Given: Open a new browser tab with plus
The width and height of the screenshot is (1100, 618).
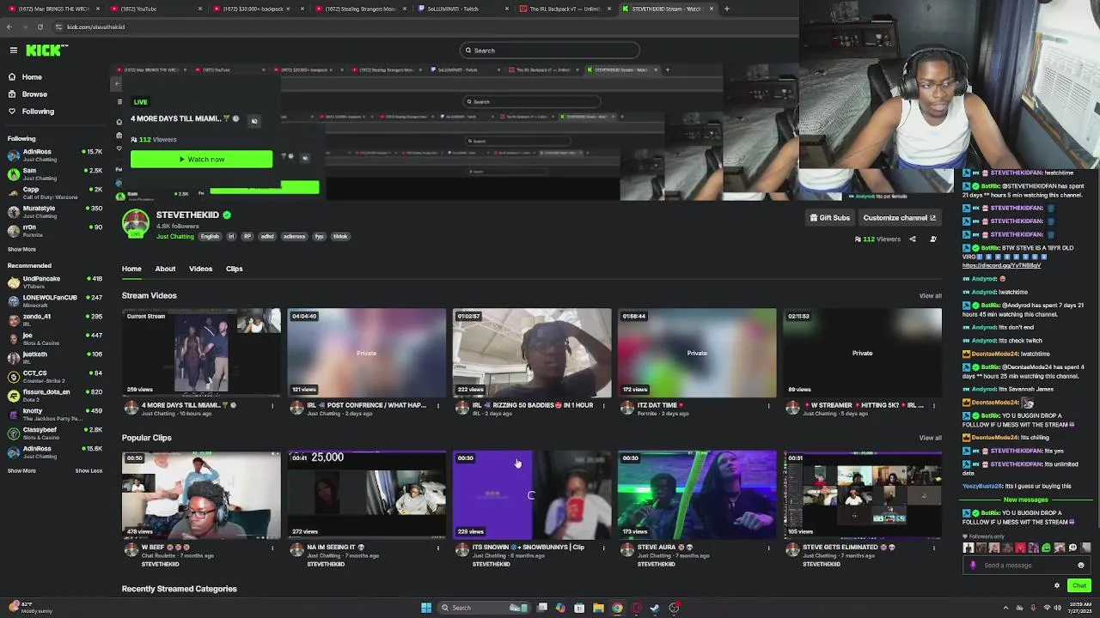Looking at the screenshot, I should (727, 9).
